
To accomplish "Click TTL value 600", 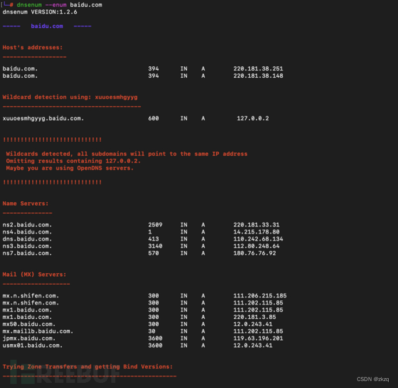I will (153, 119).
